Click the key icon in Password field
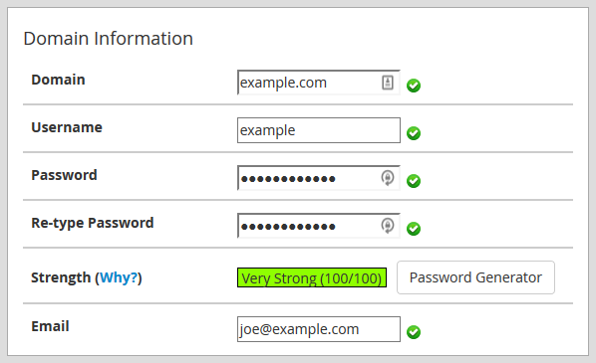Viewport: 596px width, 363px height. [388, 178]
